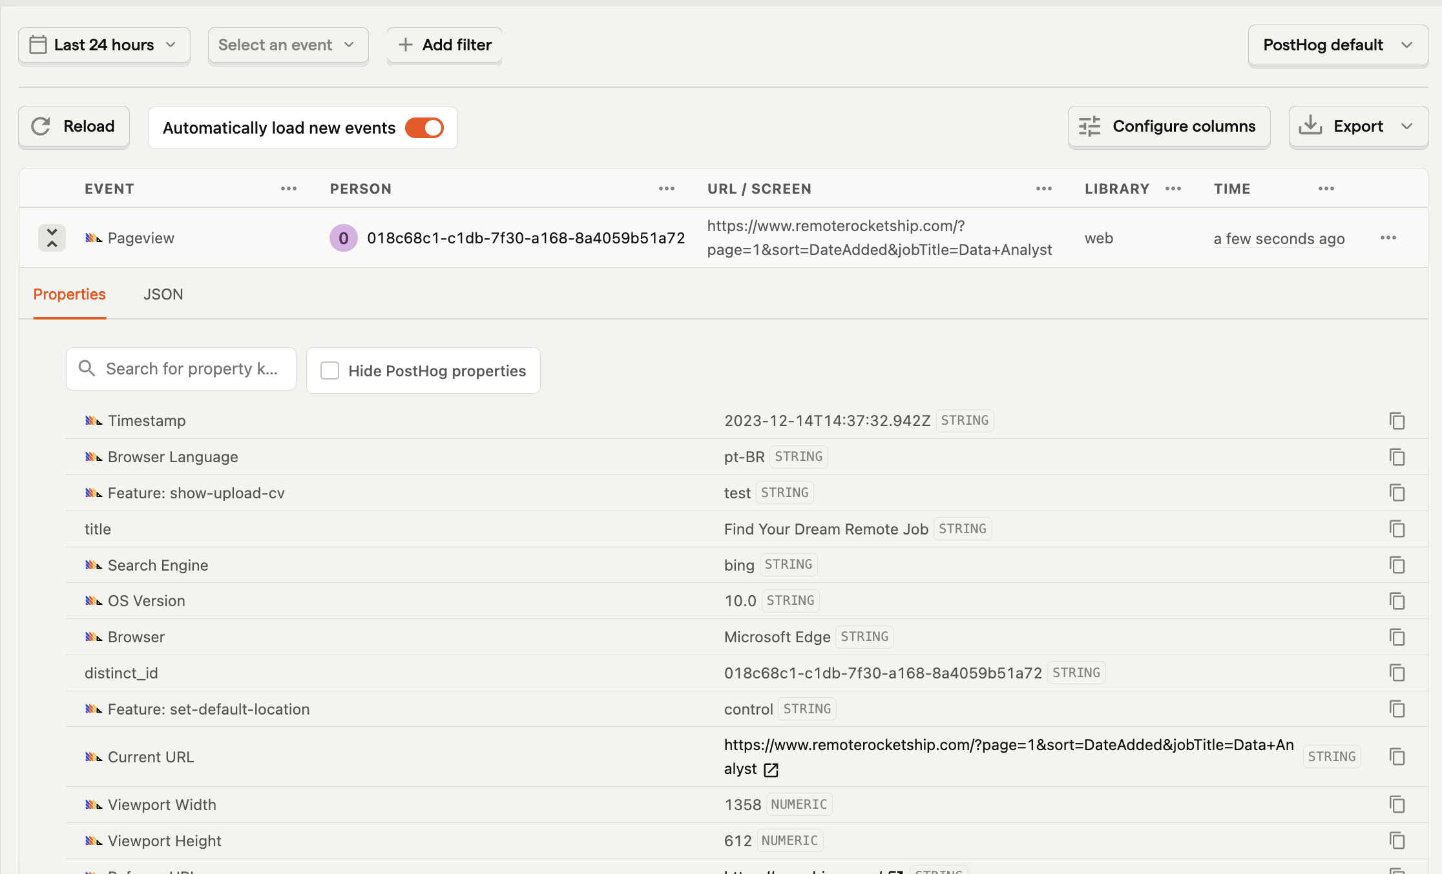The width and height of the screenshot is (1442, 874).
Task: Open the Select an event dropdown
Action: pyautogui.click(x=288, y=45)
